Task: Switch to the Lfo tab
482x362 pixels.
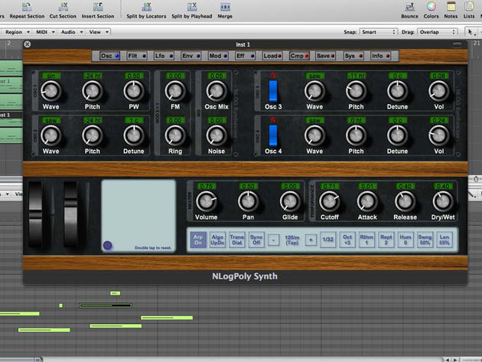Action: (x=164, y=56)
